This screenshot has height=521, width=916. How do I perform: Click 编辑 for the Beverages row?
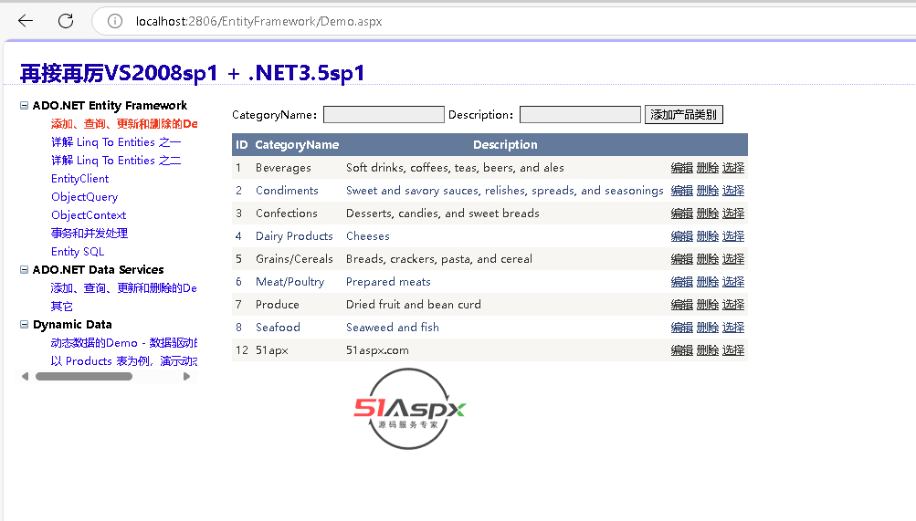click(681, 168)
